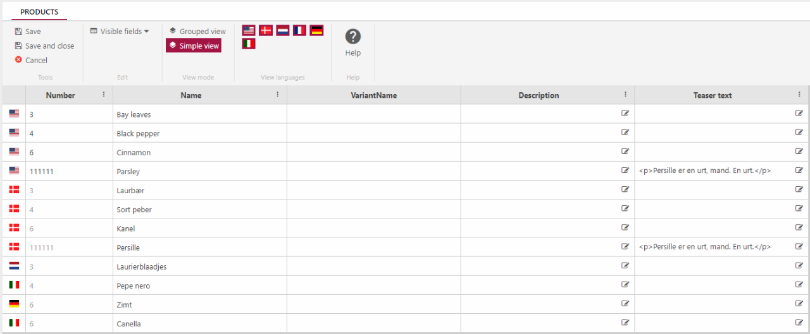Open the Help icon

352,37
